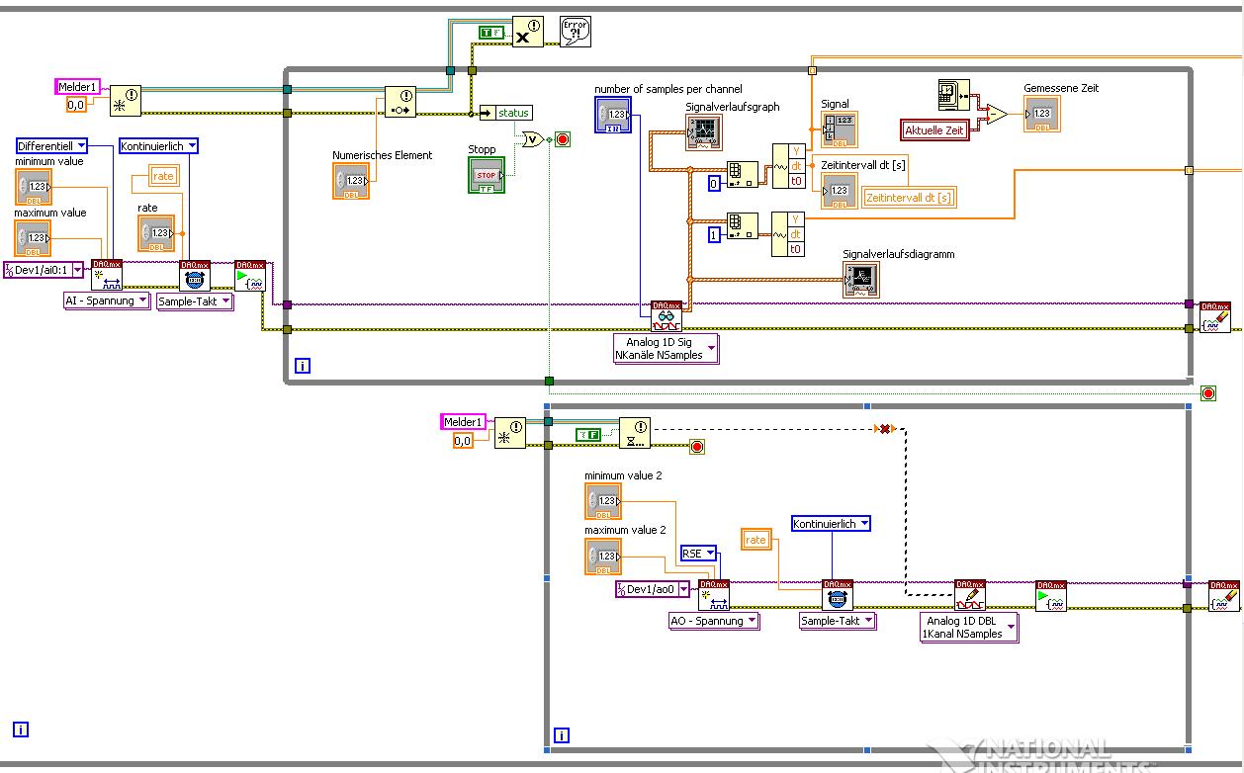Image resolution: width=1244 pixels, height=773 pixels.
Task: Click the Gemessene Zeit indicator terminal
Action: pos(1042,114)
